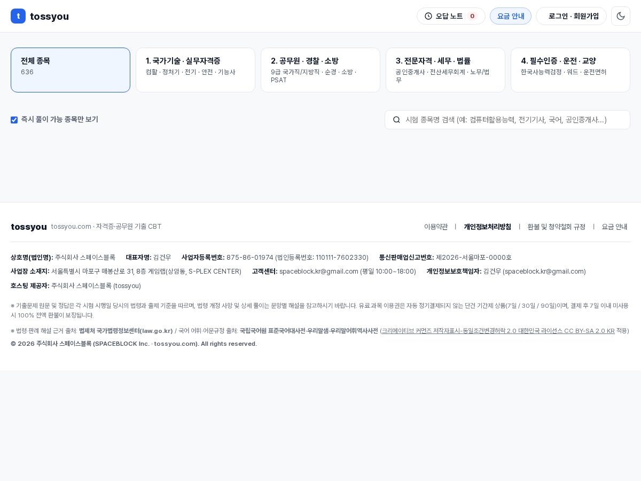Open 4. 필수인증 · 운전 · 교양 category
The width and height of the screenshot is (641, 481).
pos(570,70)
